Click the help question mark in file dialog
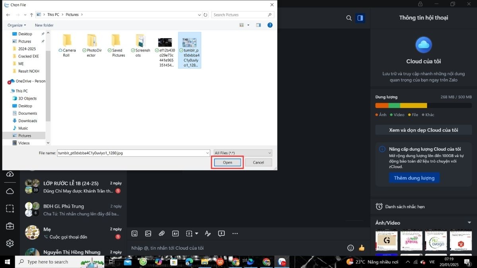Image resolution: width=477 pixels, height=268 pixels. point(270,25)
